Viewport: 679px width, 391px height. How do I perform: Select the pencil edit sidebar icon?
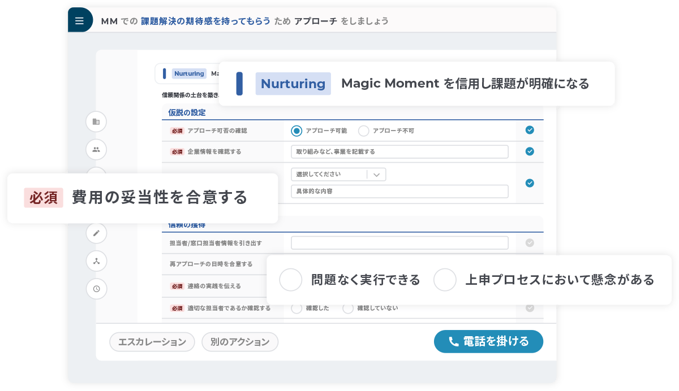click(96, 233)
